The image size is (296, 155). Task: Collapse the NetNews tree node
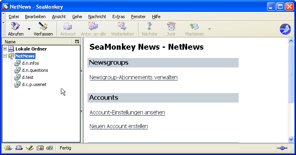click(x=5, y=56)
